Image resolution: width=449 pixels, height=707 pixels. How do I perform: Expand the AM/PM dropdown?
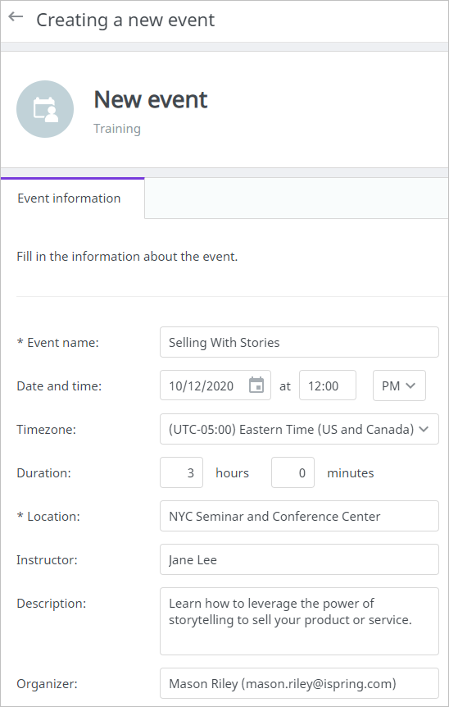(x=399, y=385)
